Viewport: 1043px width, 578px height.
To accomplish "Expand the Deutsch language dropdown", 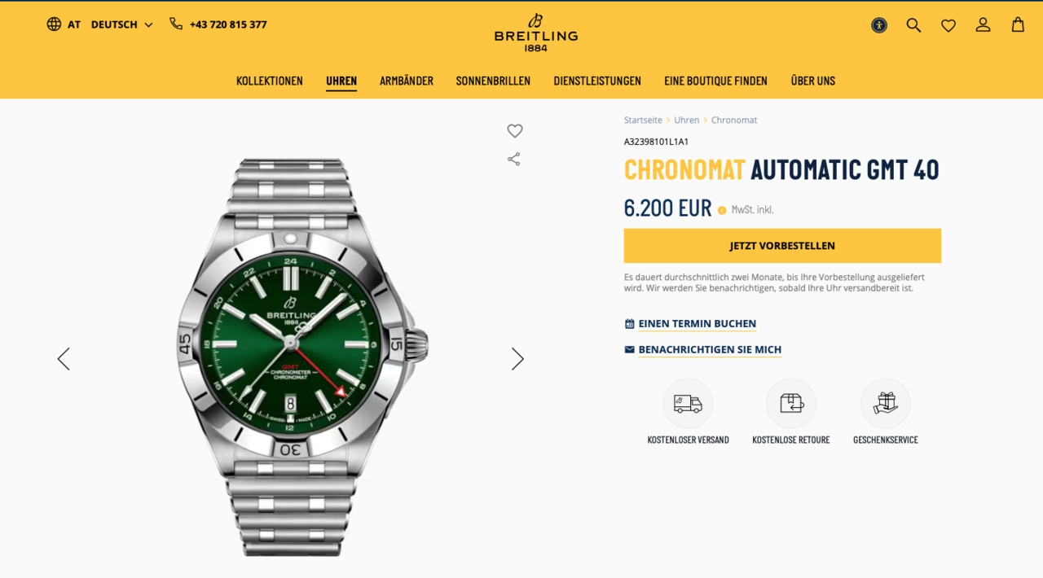I will (121, 24).
